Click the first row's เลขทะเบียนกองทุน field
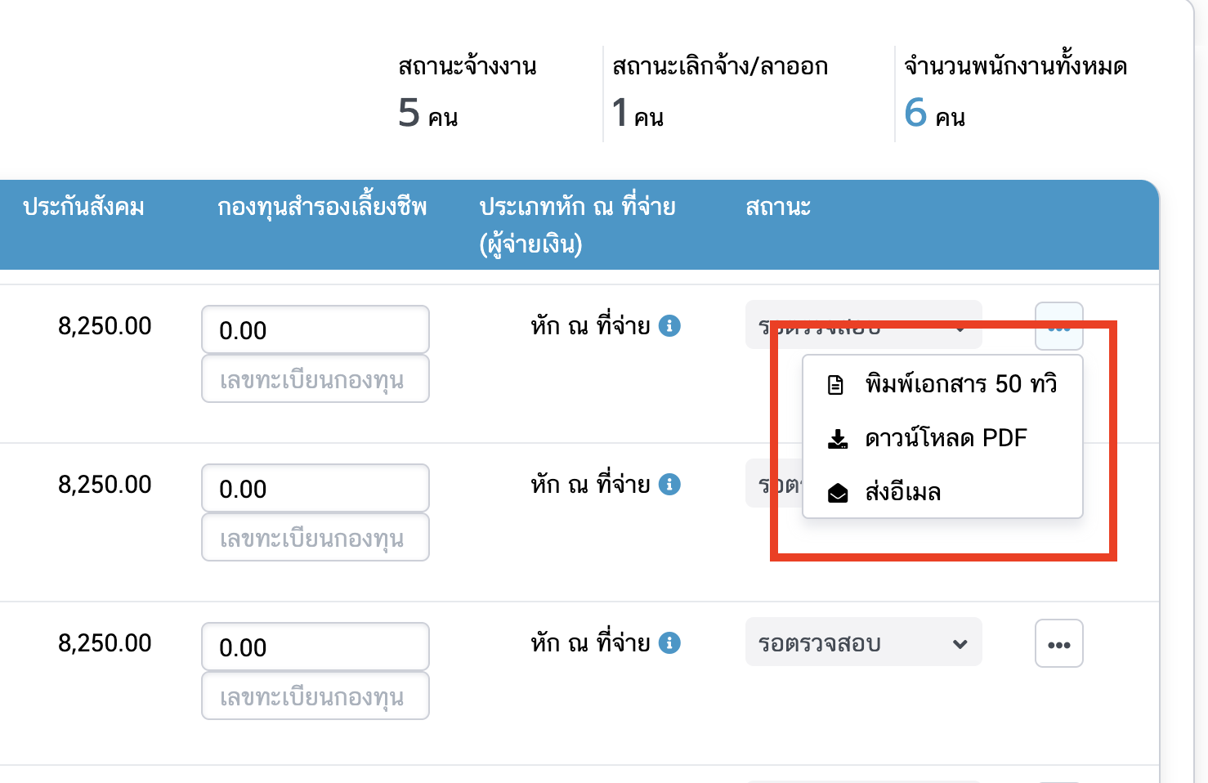Screen dimensions: 1208x783 (315, 379)
